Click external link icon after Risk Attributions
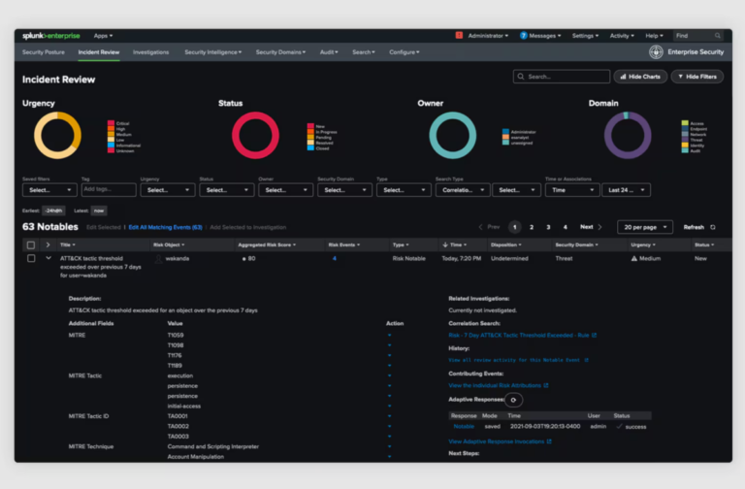745x489 pixels. click(546, 385)
